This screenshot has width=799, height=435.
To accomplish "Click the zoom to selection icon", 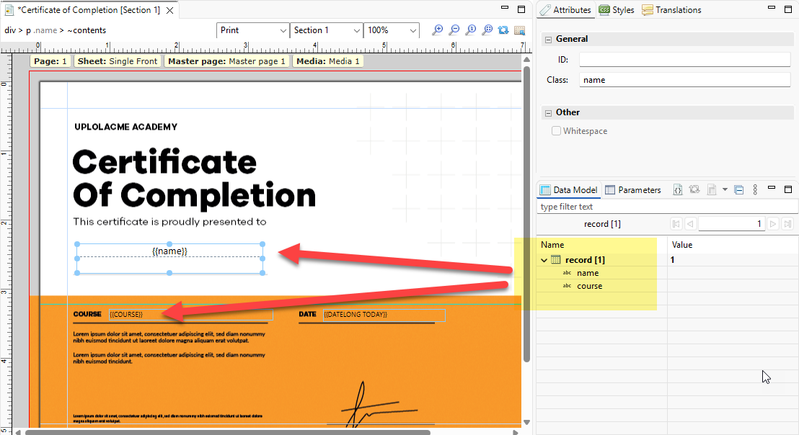I will pyautogui.click(x=520, y=30).
